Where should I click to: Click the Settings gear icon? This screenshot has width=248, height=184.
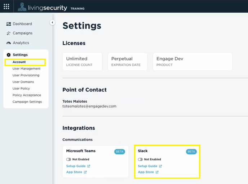(x=9, y=55)
